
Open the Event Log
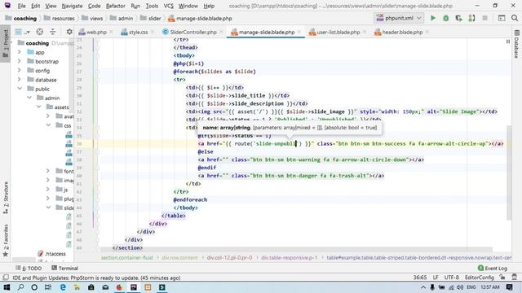pyautogui.click(x=493, y=268)
